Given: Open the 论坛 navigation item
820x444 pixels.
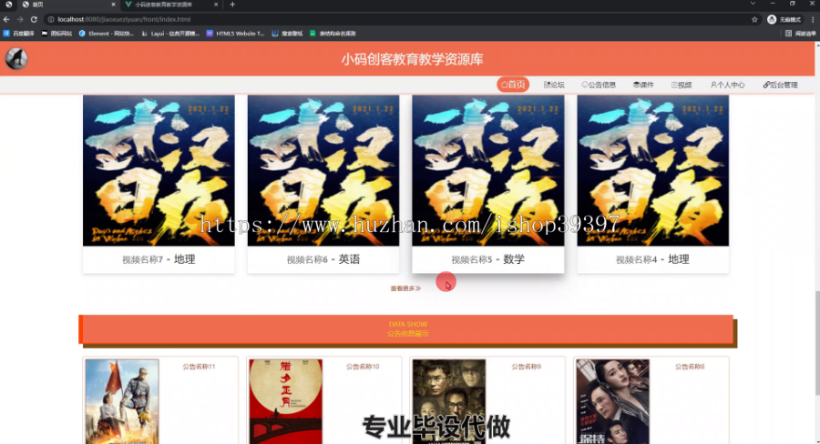Looking at the screenshot, I should point(554,85).
